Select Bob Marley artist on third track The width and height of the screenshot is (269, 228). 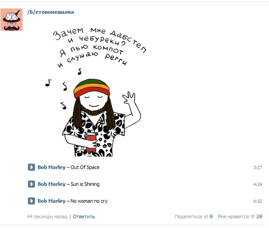pos(52,201)
